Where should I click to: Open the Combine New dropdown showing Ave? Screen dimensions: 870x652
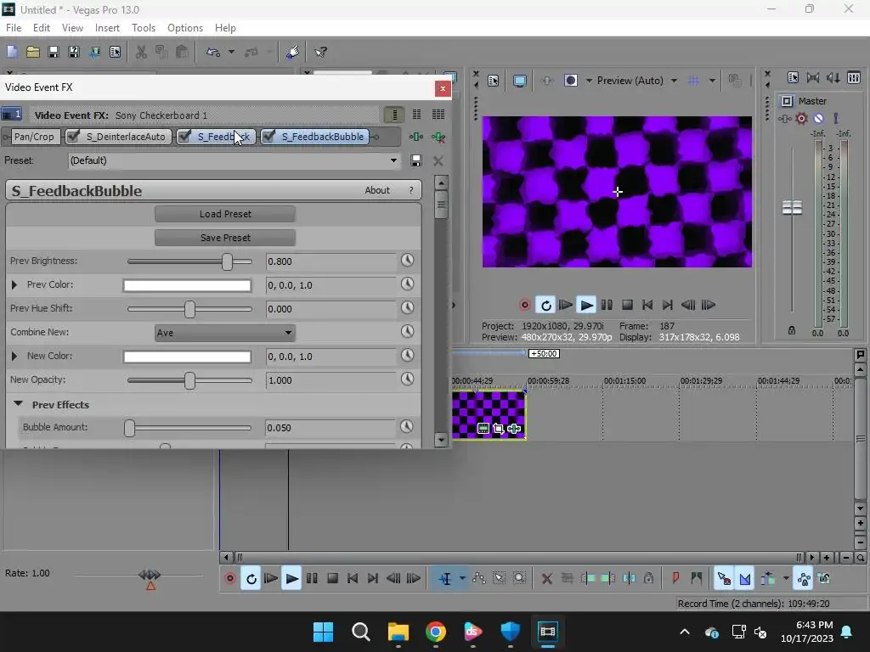pos(224,333)
